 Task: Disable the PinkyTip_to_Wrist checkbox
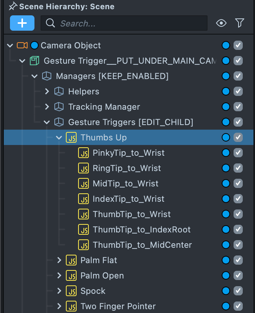pos(238,153)
